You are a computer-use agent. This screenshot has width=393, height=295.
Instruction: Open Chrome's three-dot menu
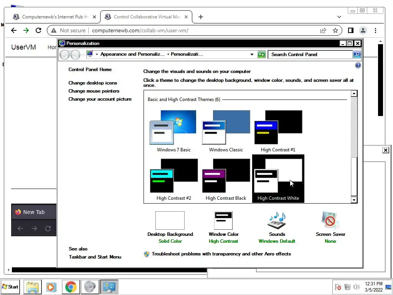click(375, 30)
